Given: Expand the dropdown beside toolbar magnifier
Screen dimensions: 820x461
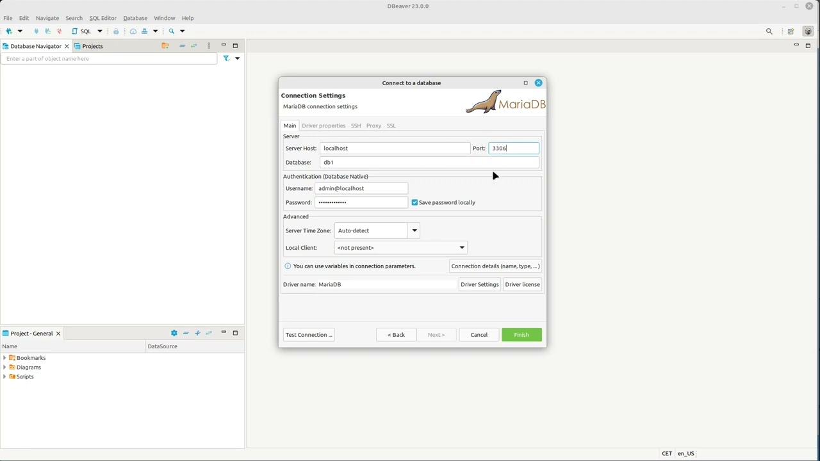Looking at the screenshot, I should pyautogui.click(x=182, y=31).
